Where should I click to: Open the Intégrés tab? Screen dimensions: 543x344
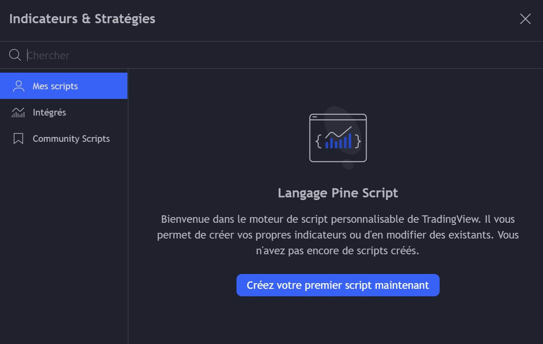(x=49, y=112)
